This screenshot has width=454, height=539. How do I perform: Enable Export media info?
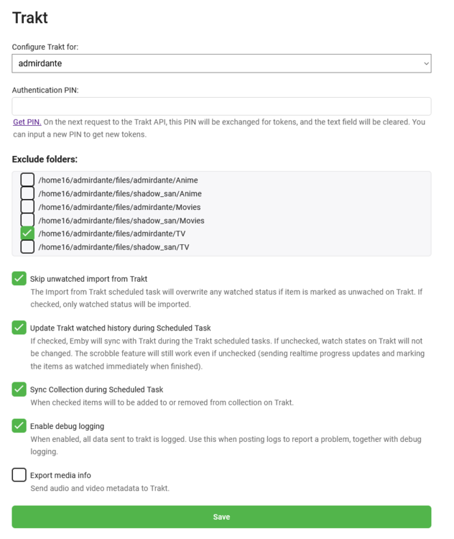point(19,475)
